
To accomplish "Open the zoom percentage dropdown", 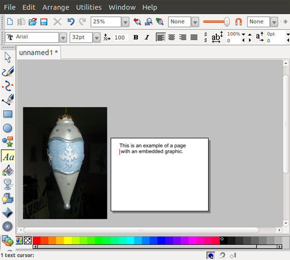I will pos(125,22).
